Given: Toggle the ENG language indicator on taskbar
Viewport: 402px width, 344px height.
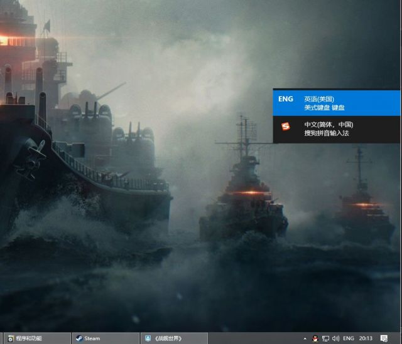Looking at the screenshot, I should coord(349,338).
